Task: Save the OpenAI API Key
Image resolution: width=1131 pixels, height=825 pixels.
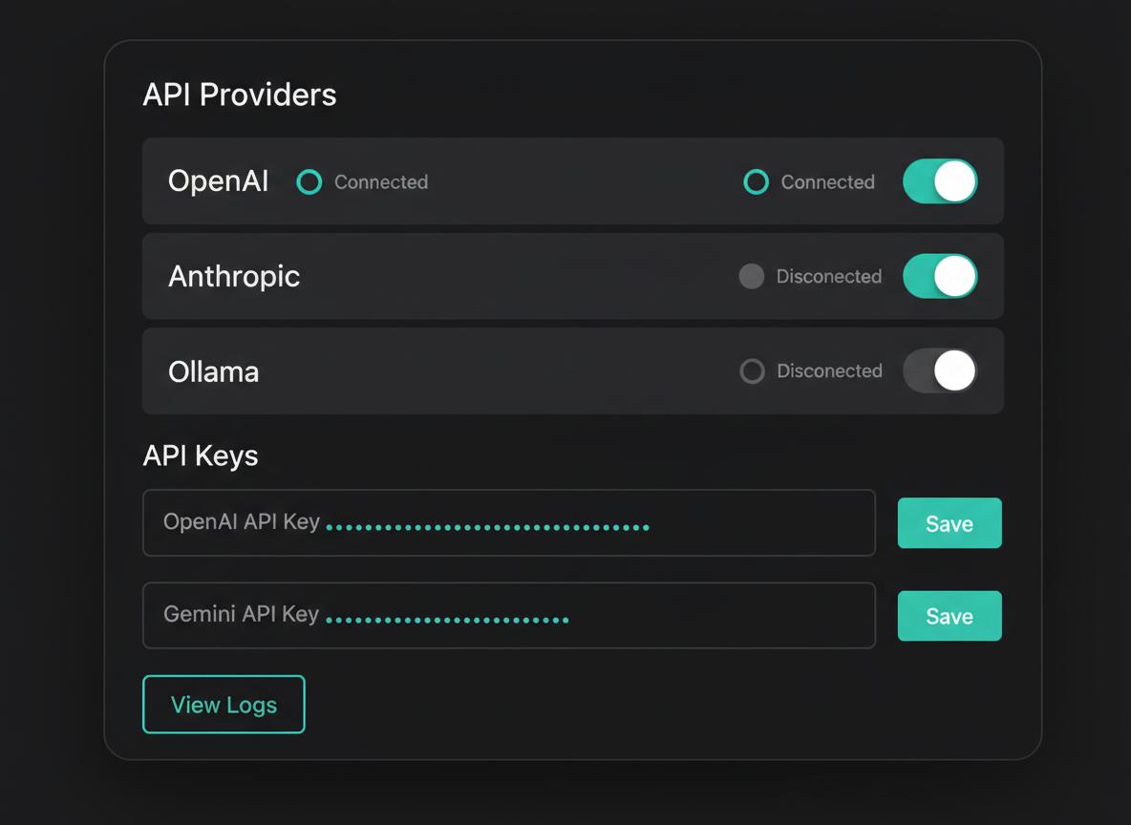Action: coord(950,523)
